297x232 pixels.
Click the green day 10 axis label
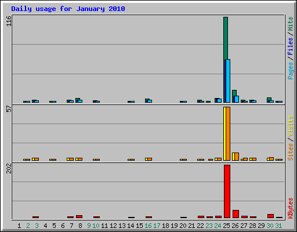(x=96, y=226)
